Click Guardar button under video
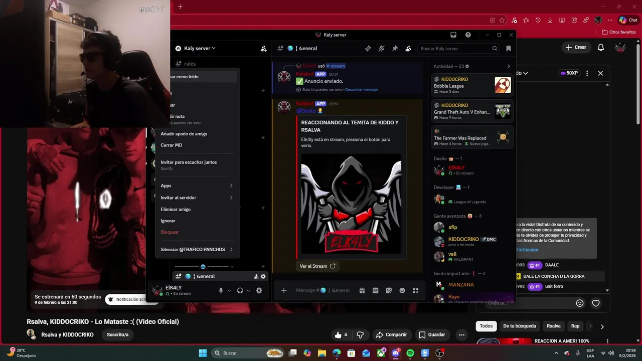 pos(432,334)
